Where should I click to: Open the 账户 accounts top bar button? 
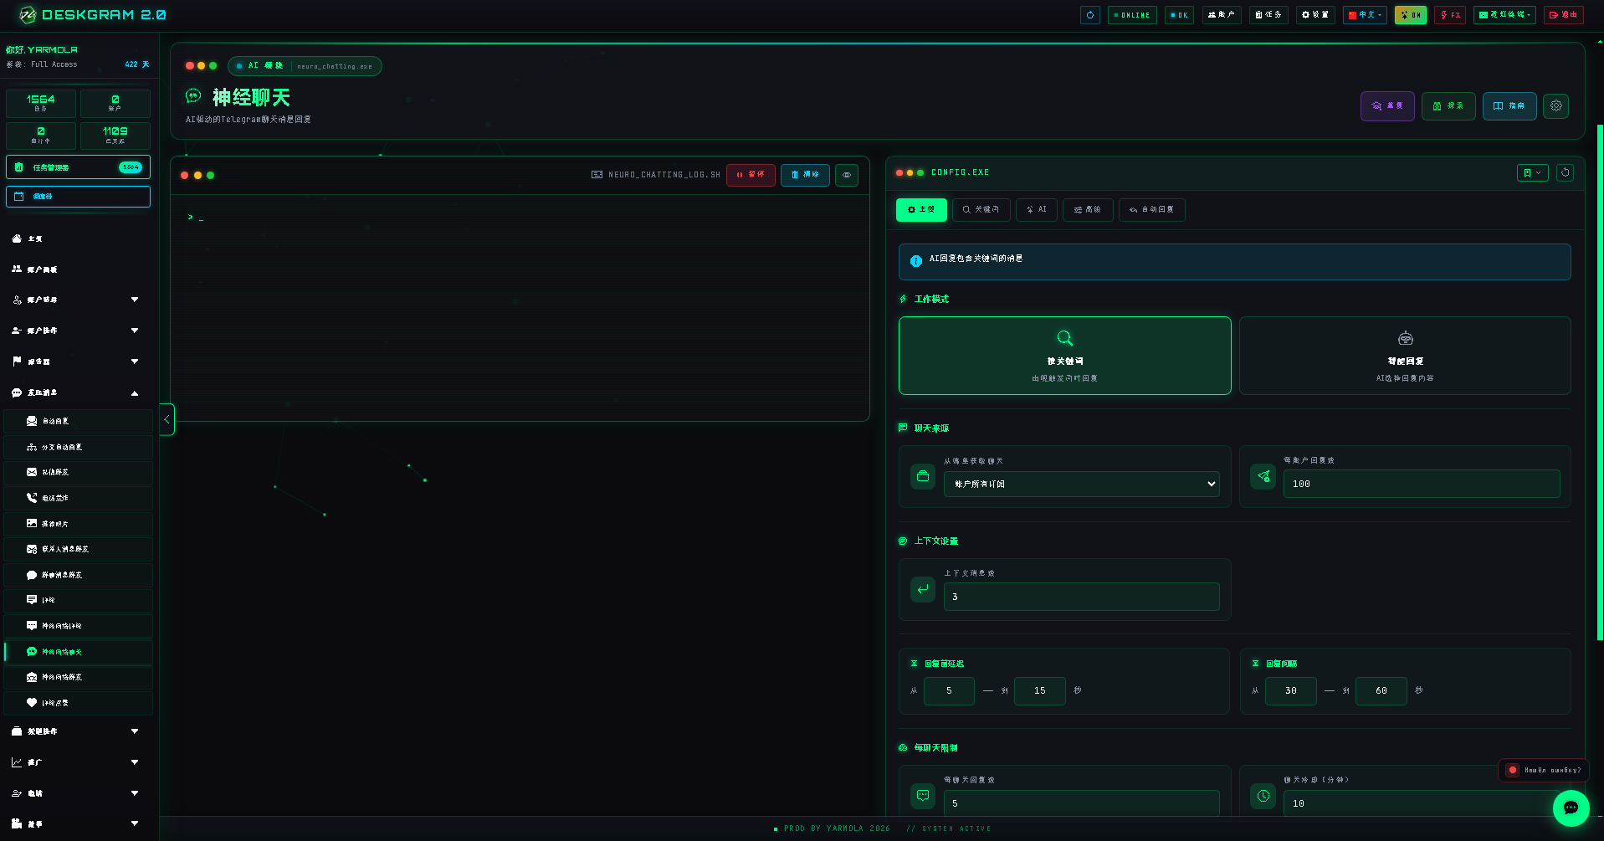click(x=1222, y=15)
